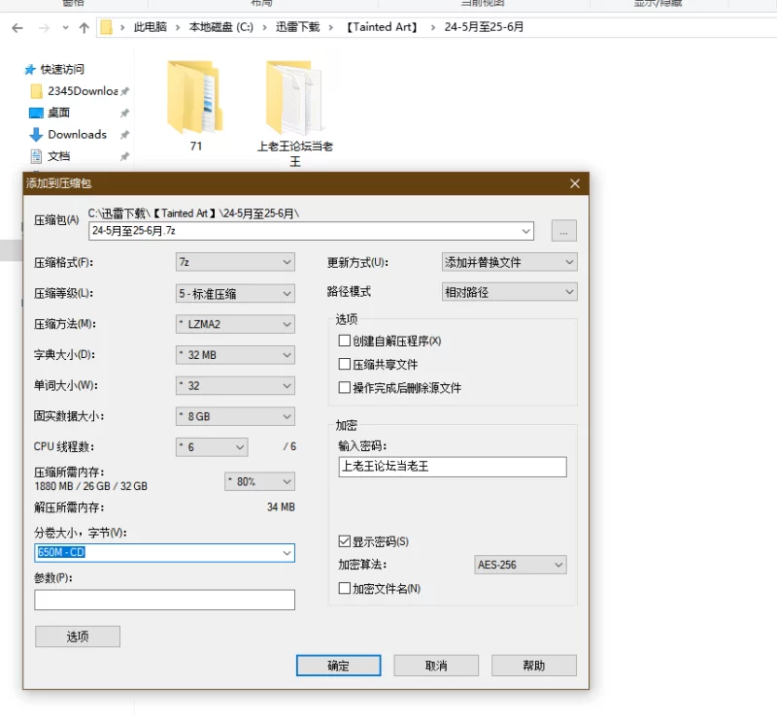Browse for archive location with ... button
Image resolution: width=777 pixels, height=717 pixels.
point(564,231)
